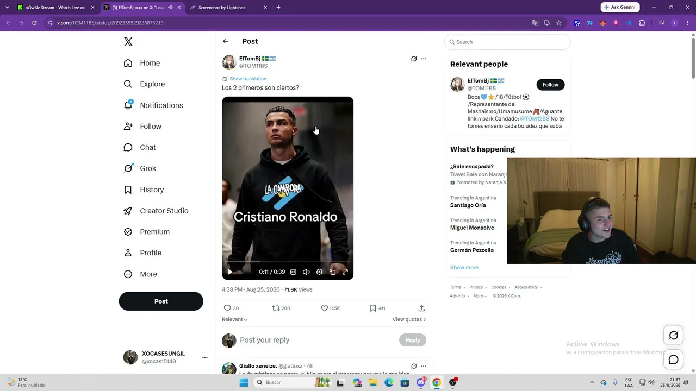Open the browser extensions puzzle icon
Screen dimensions: 696x391
pos(642,23)
